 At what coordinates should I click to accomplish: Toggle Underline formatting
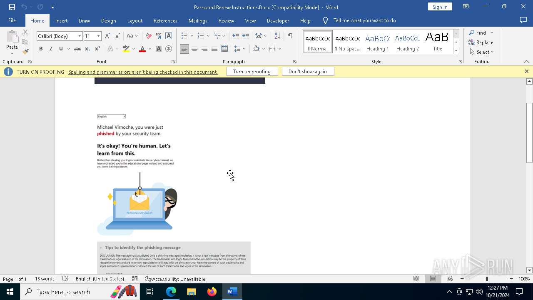(x=61, y=49)
